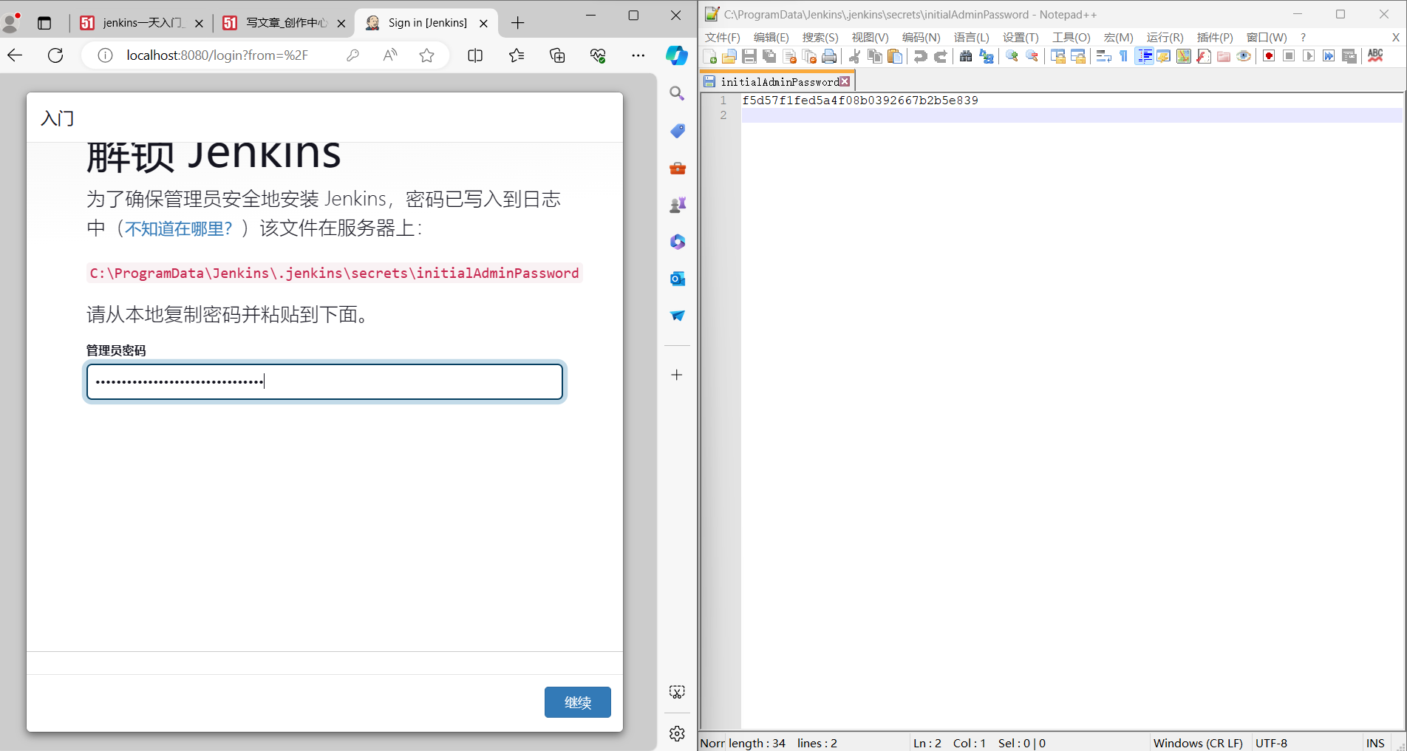This screenshot has width=1407, height=751.
Task: Open the 语言(L) menu
Action: click(971, 37)
